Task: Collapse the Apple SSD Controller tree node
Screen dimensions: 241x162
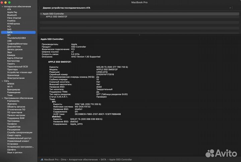Action: click(x=41, y=14)
